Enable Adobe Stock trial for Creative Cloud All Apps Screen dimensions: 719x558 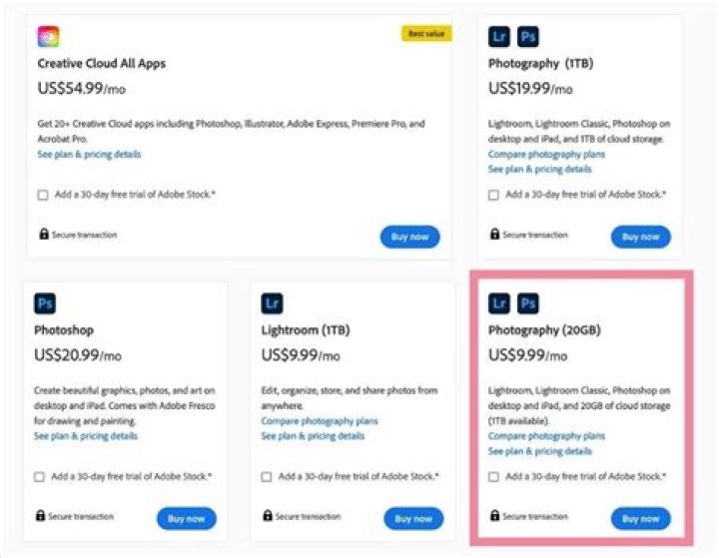tap(43, 195)
